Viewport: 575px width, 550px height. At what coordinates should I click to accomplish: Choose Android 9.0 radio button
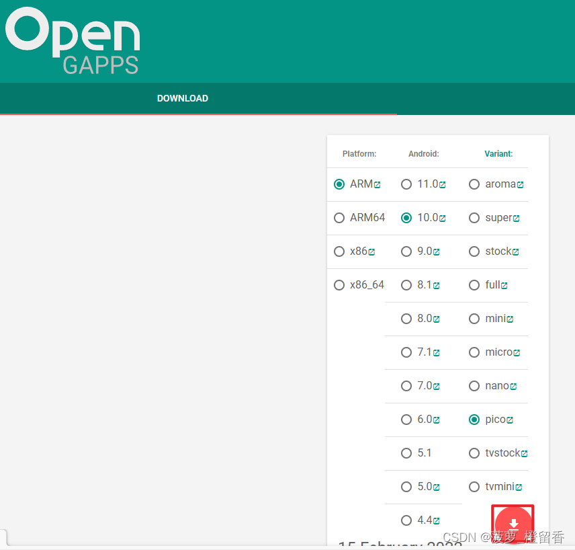406,251
